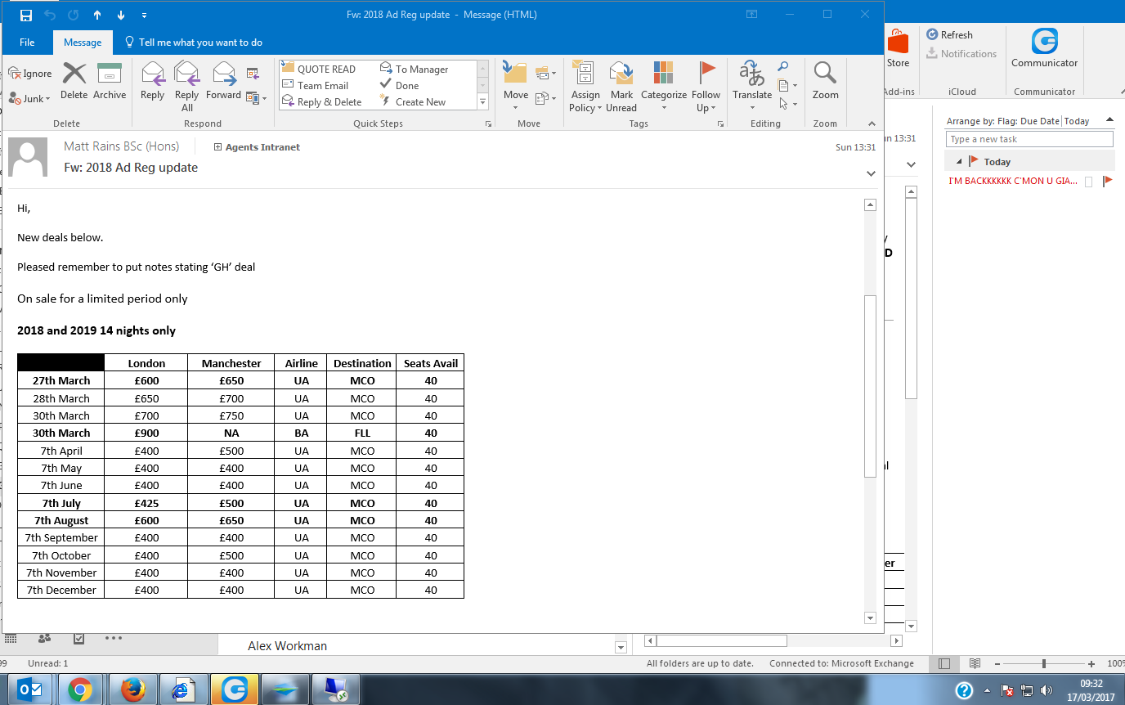Open the File tab
Screen dimensions: 1125x705
(x=27, y=43)
